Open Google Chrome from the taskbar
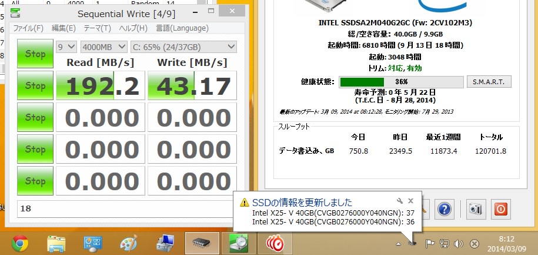 pyautogui.click(x=20, y=243)
